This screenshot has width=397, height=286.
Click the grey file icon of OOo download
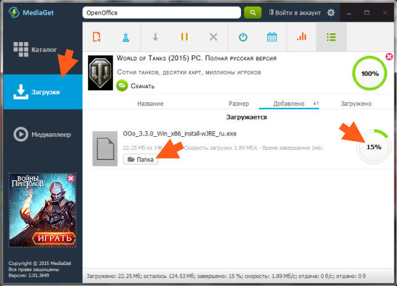click(x=105, y=149)
